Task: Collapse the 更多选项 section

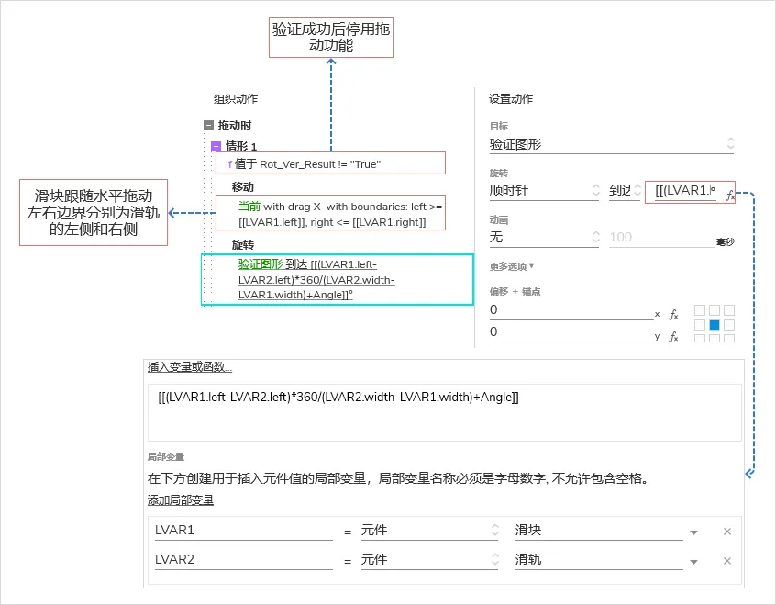Action: coord(512,266)
